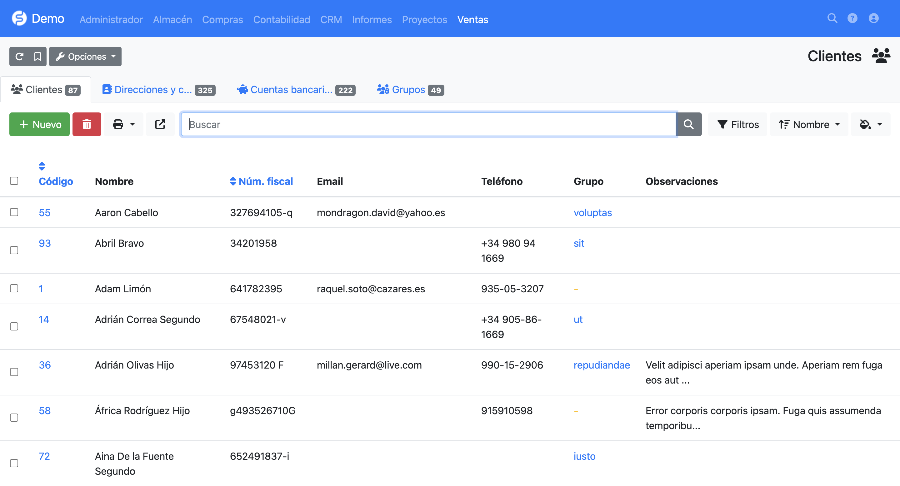Image resolution: width=900 pixels, height=486 pixels.
Task: Open the Filtros panel
Action: (x=737, y=124)
